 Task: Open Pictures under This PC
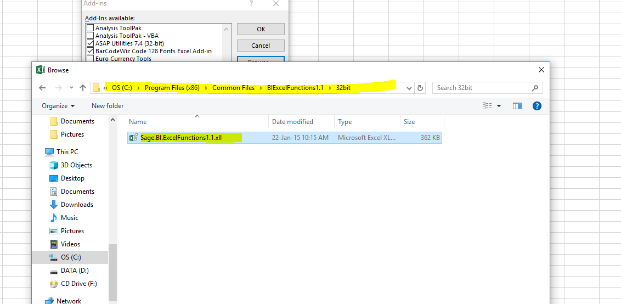tap(67, 230)
